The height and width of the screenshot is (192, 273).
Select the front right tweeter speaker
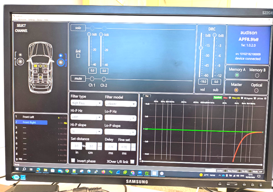pos(61,56)
